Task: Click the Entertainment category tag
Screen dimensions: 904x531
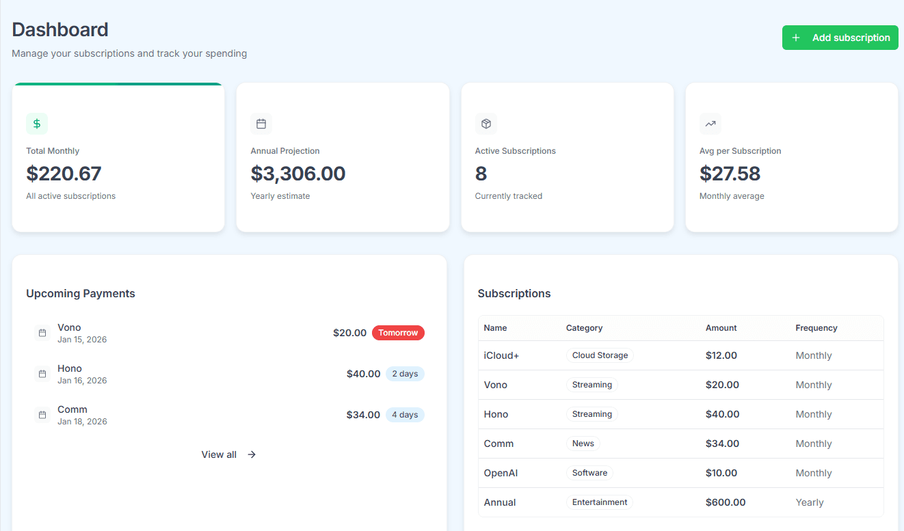Action: 600,502
